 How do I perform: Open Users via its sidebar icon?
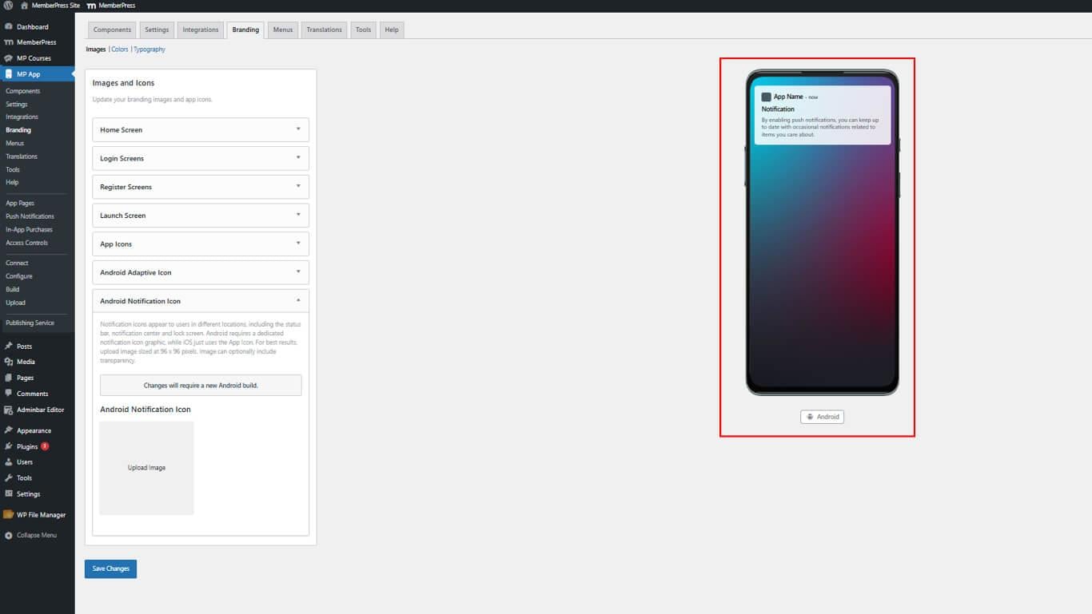[x=8, y=462]
